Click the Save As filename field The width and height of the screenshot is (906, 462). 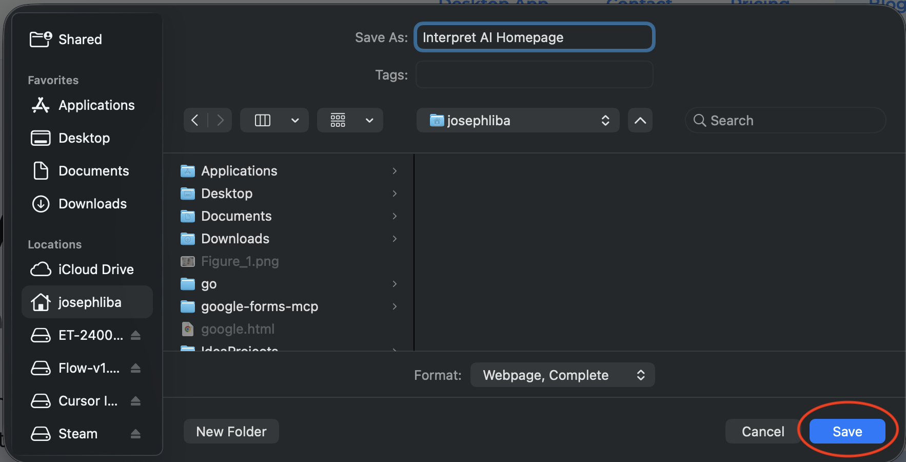click(x=534, y=37)
